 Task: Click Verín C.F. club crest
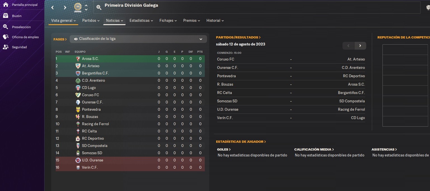pos(78,167)
